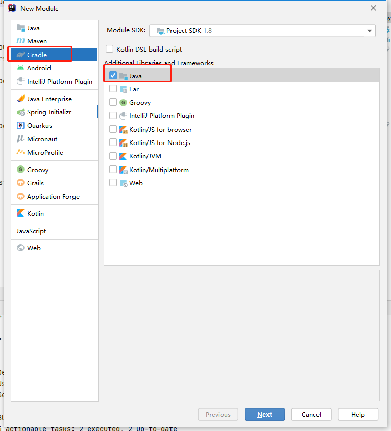Click the MicroProfile icon

(20, 152)
